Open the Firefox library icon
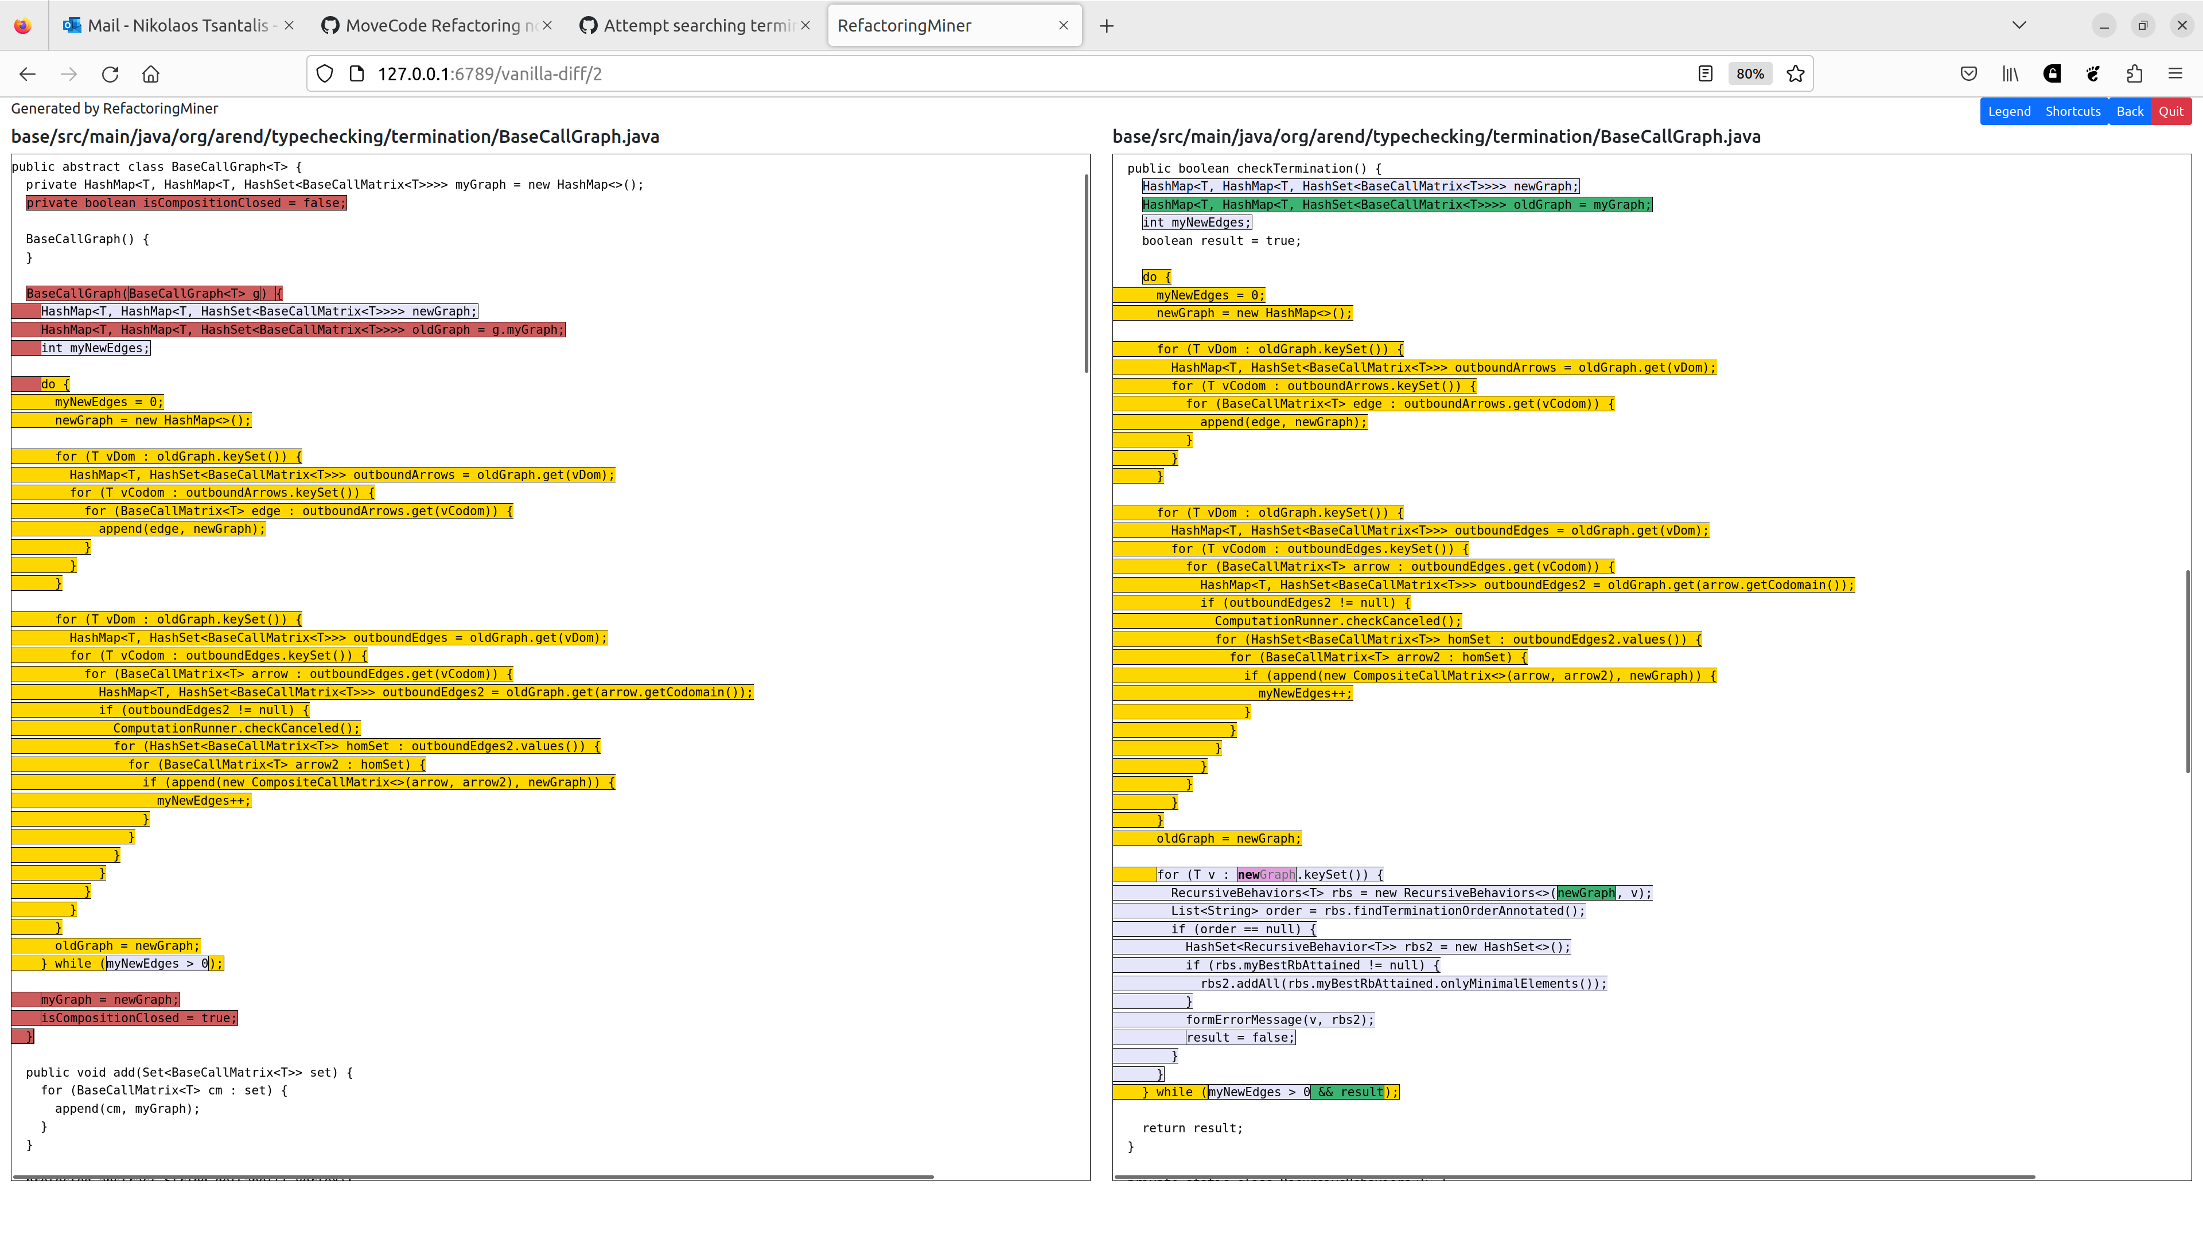 tap(2010, 73)
